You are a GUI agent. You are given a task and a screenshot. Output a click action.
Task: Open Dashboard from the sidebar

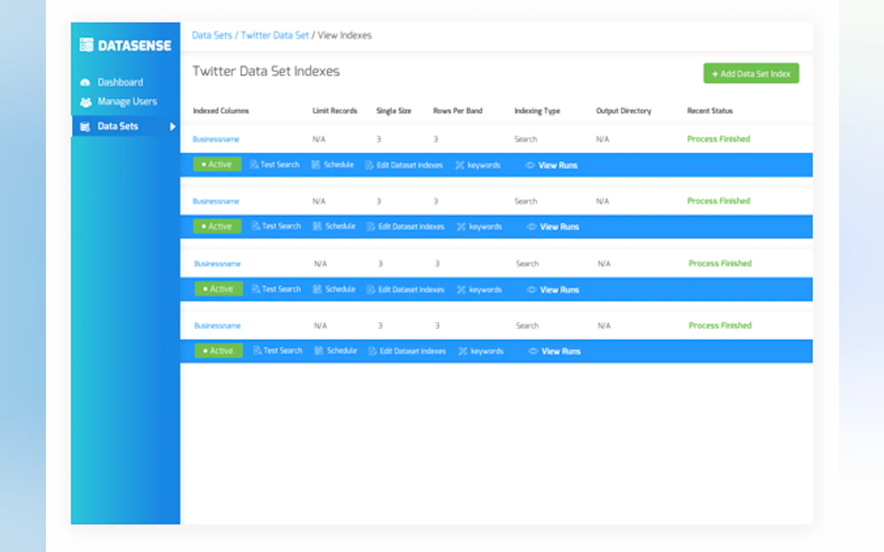pos(120,82)
